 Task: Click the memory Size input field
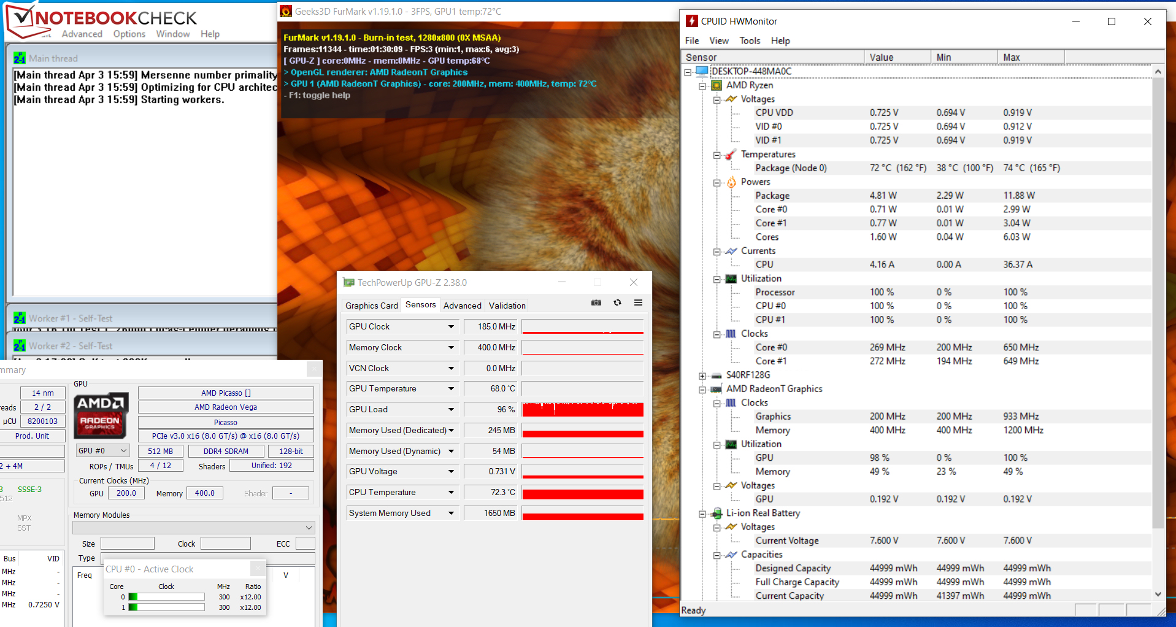click(128, 544)
